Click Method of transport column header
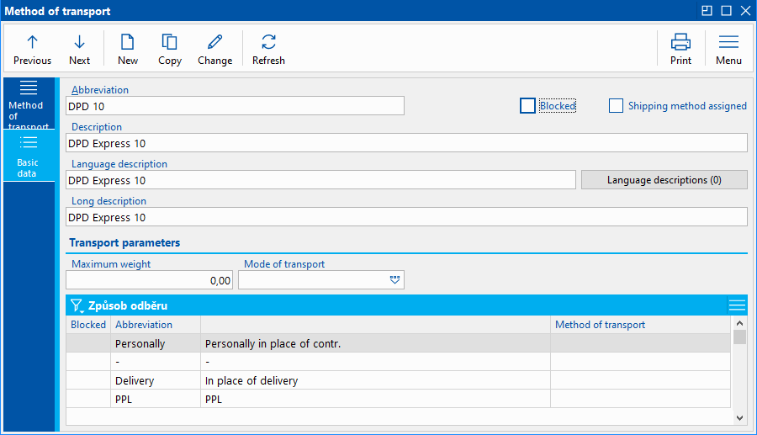The width and height of the screenshot is (757, 435). (640, 325)
